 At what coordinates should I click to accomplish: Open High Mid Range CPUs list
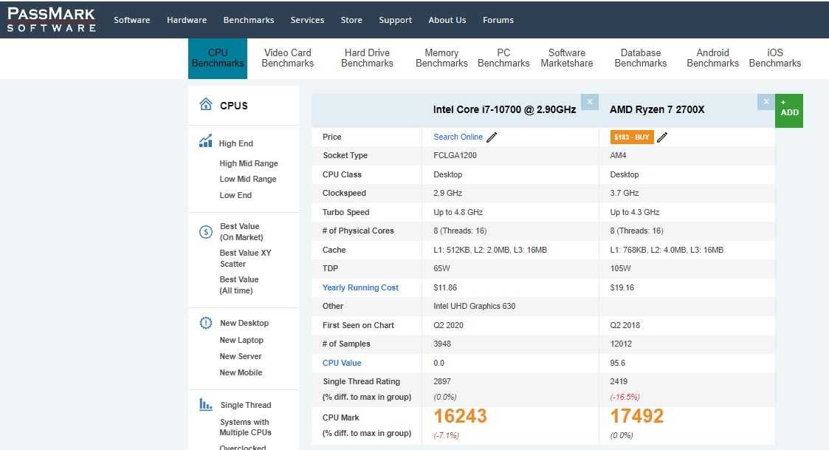point(249,163)
